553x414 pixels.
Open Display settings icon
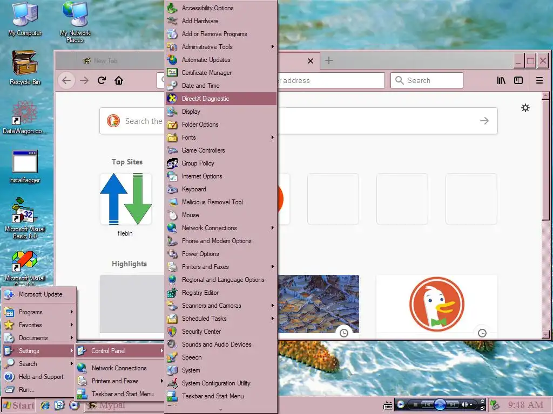(x=172, y=112)
